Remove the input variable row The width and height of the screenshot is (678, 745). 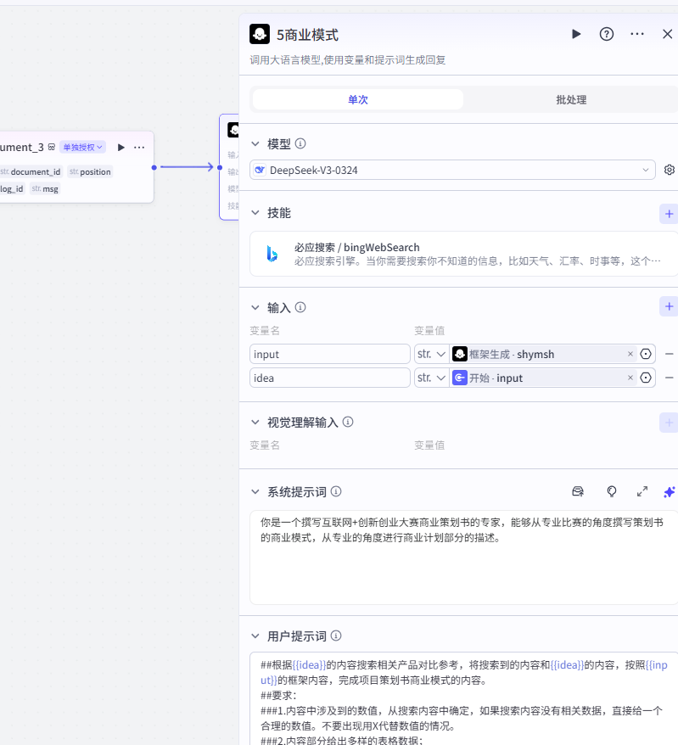(669, 354)
